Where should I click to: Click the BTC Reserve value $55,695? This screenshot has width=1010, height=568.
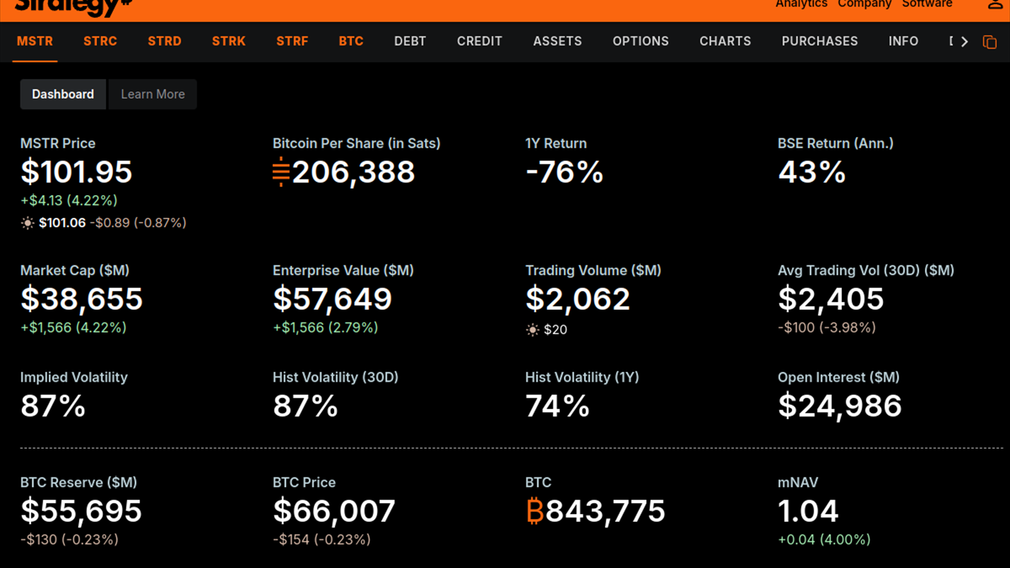pyautogui.click(x=81, y=511)
